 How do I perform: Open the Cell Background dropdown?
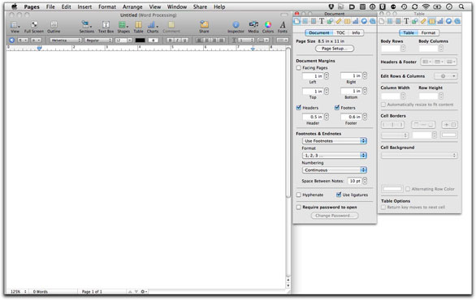click(x=419, y=156)
